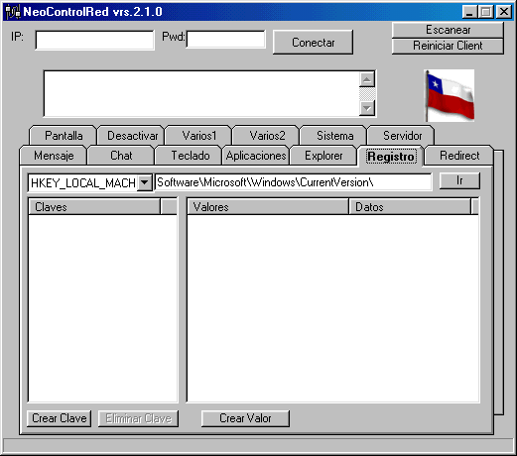The height and width of the screenshot is (456, 517).
Task: Click the Chilean flag image
Action: (x=450, y=95)
